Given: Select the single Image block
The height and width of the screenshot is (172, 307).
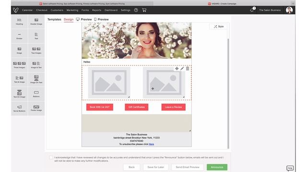Looking at the screenshot, I should pyautogui.click(x=19, y=51).
